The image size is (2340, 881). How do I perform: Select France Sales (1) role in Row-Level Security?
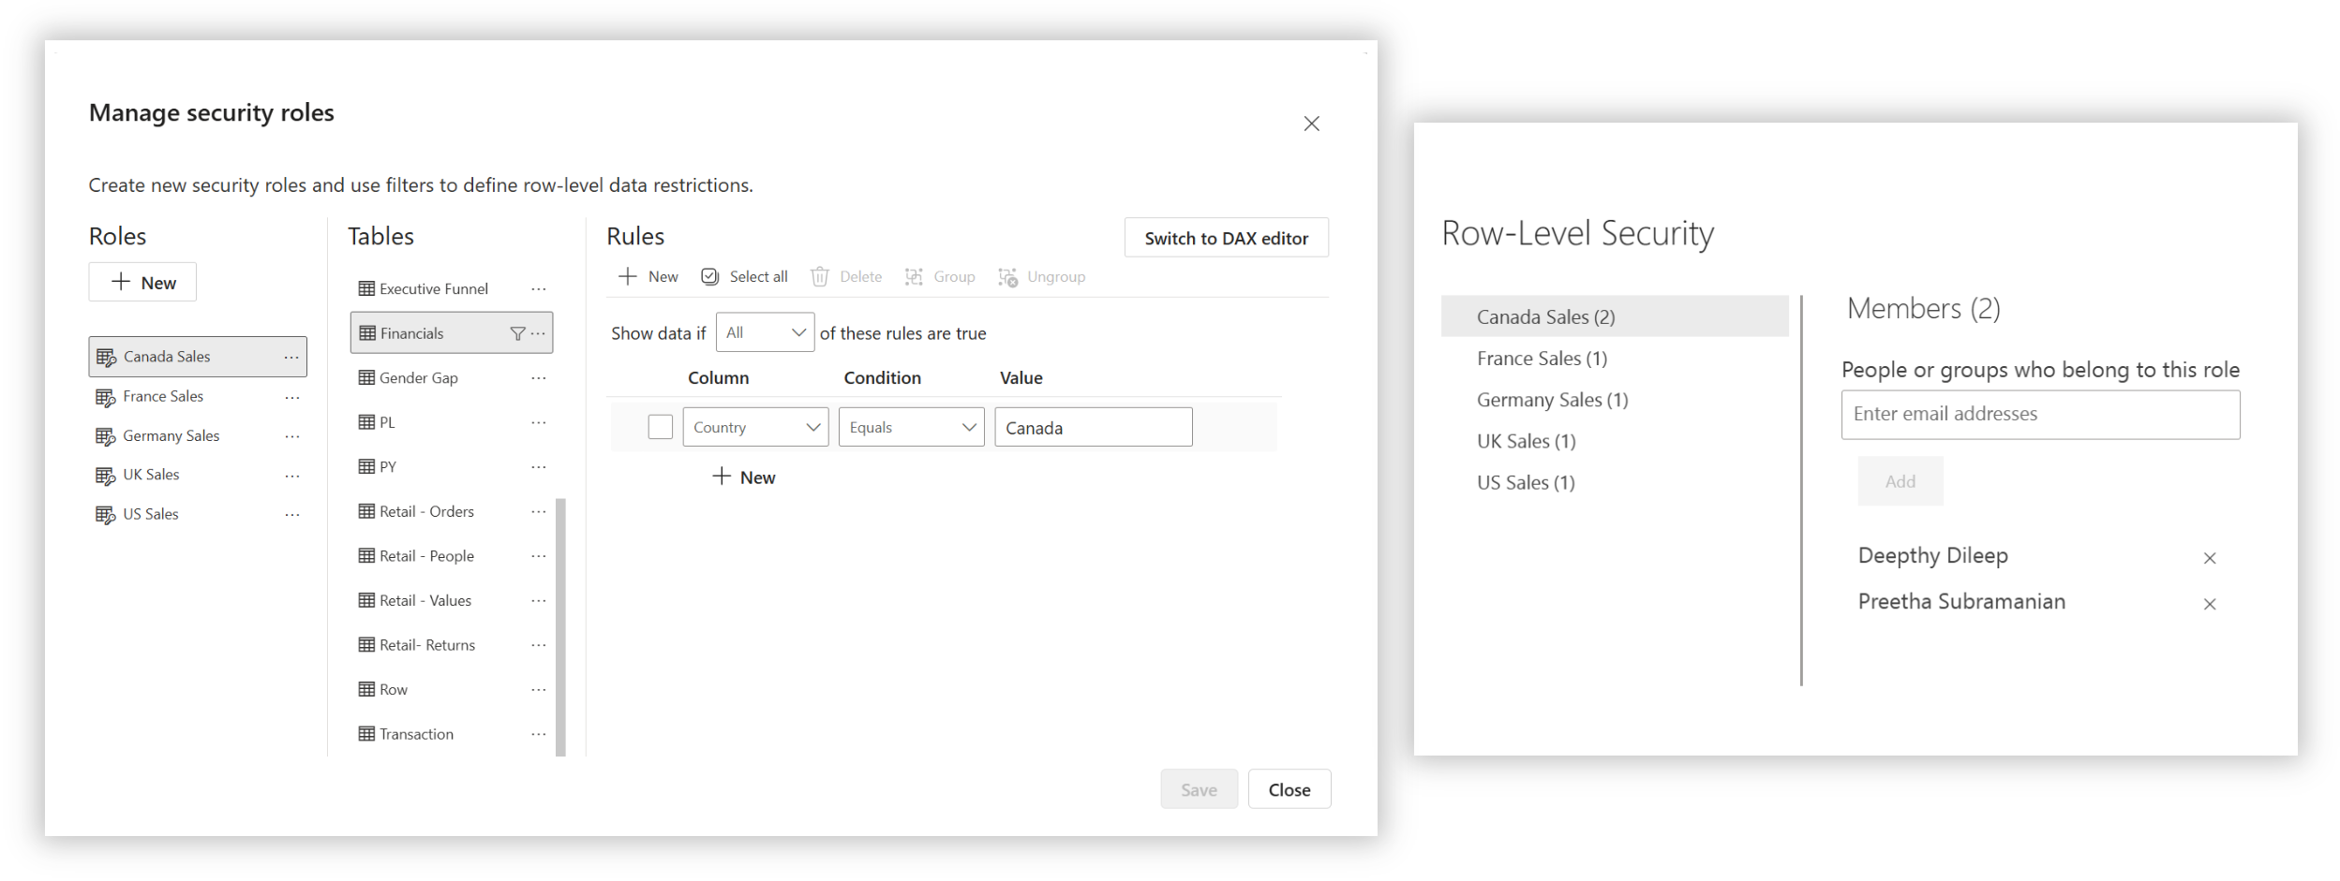(1542, 359)
